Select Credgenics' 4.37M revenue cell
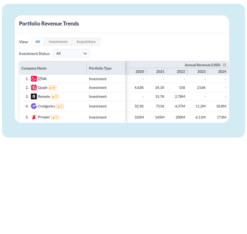Image resolution: width=247 pixels, height=234 pixels. [180, 106]
